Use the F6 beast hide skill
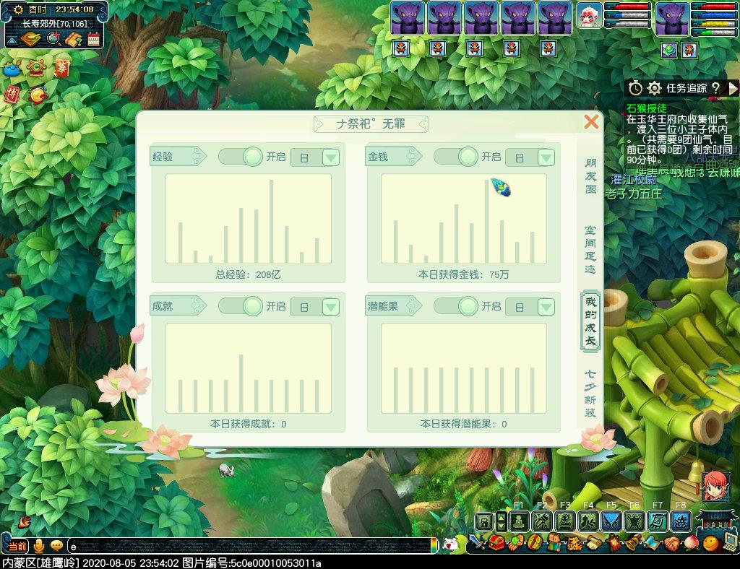The image size is (740, 569). pos(634,521)
